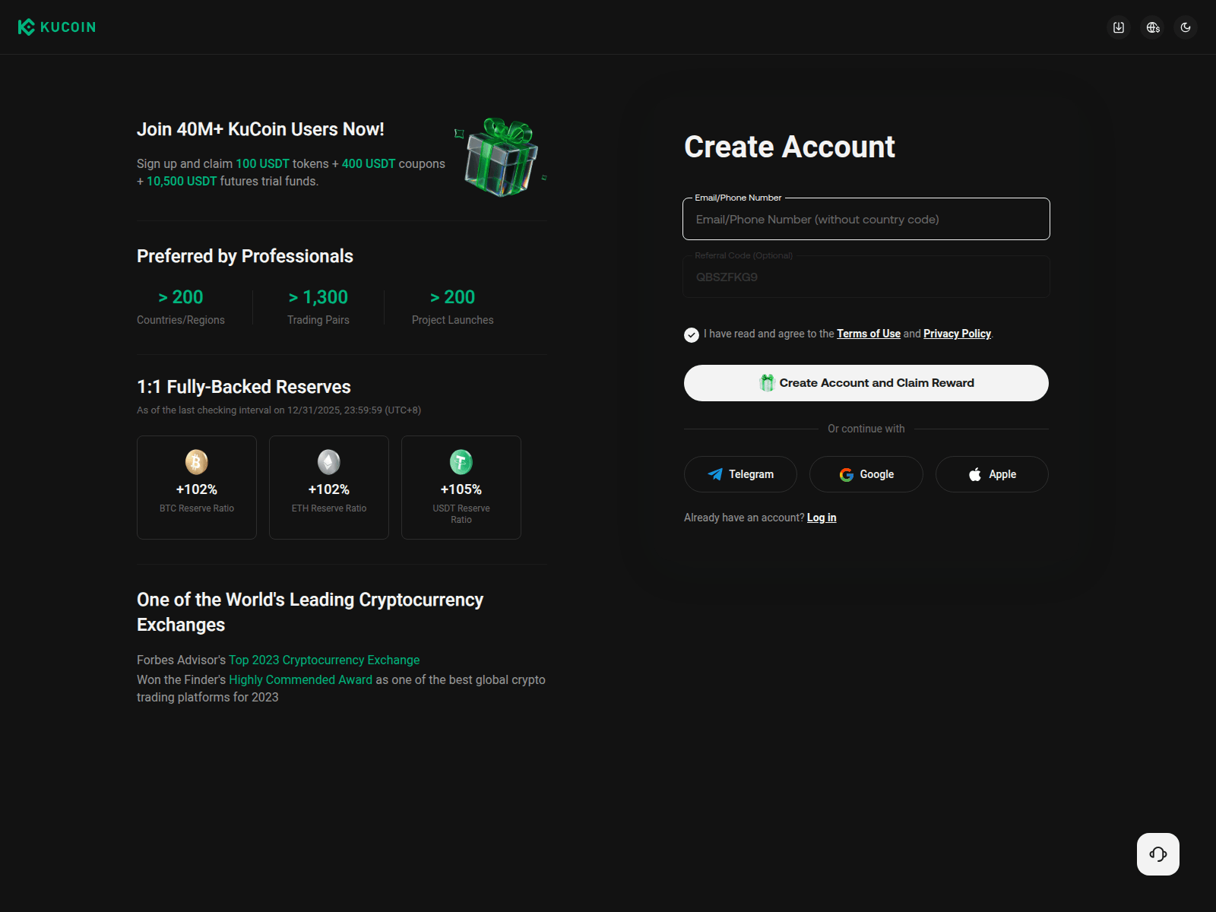Viewport: 1216px width, 912px height.
Task: Click the '10,500 USDT' text
Action: click(x=182, y=181)
